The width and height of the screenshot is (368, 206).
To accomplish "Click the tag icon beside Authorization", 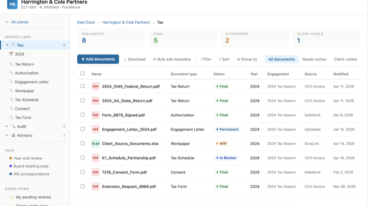I will 11,73.
